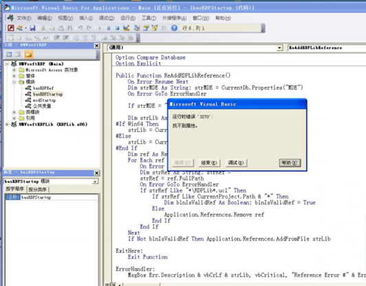Toggle breakpoint hand icon on Edit toolbar
The width and height of the screenshot is (366, 286).
(76, 38)
